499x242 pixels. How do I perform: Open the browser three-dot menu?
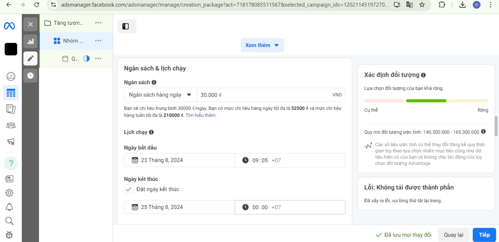pos(490,5)
